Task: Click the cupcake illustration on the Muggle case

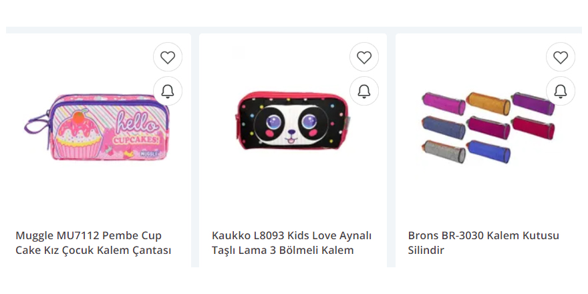Action: tap(78, 134)
